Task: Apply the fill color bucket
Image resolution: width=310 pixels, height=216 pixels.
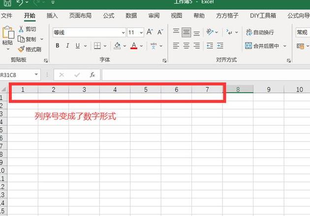Action: (117, 46)
